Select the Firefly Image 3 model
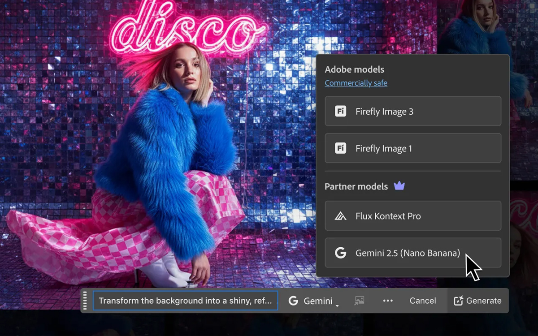 412,111
